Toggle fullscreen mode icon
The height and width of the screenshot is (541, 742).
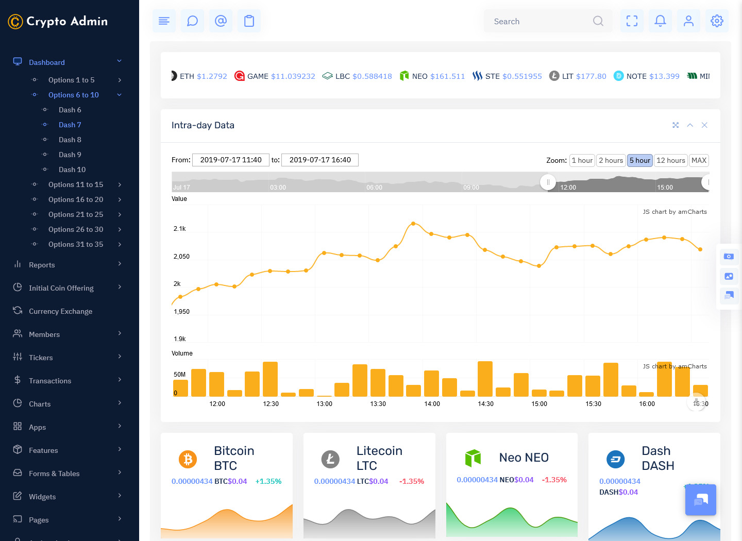point(632,21)
